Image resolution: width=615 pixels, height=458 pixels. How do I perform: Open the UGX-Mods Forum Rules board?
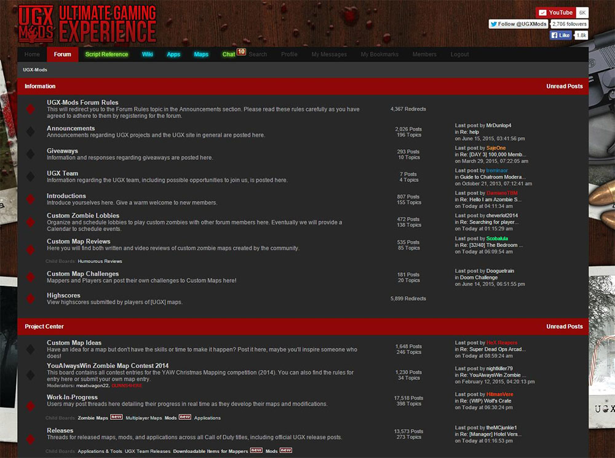82,102
